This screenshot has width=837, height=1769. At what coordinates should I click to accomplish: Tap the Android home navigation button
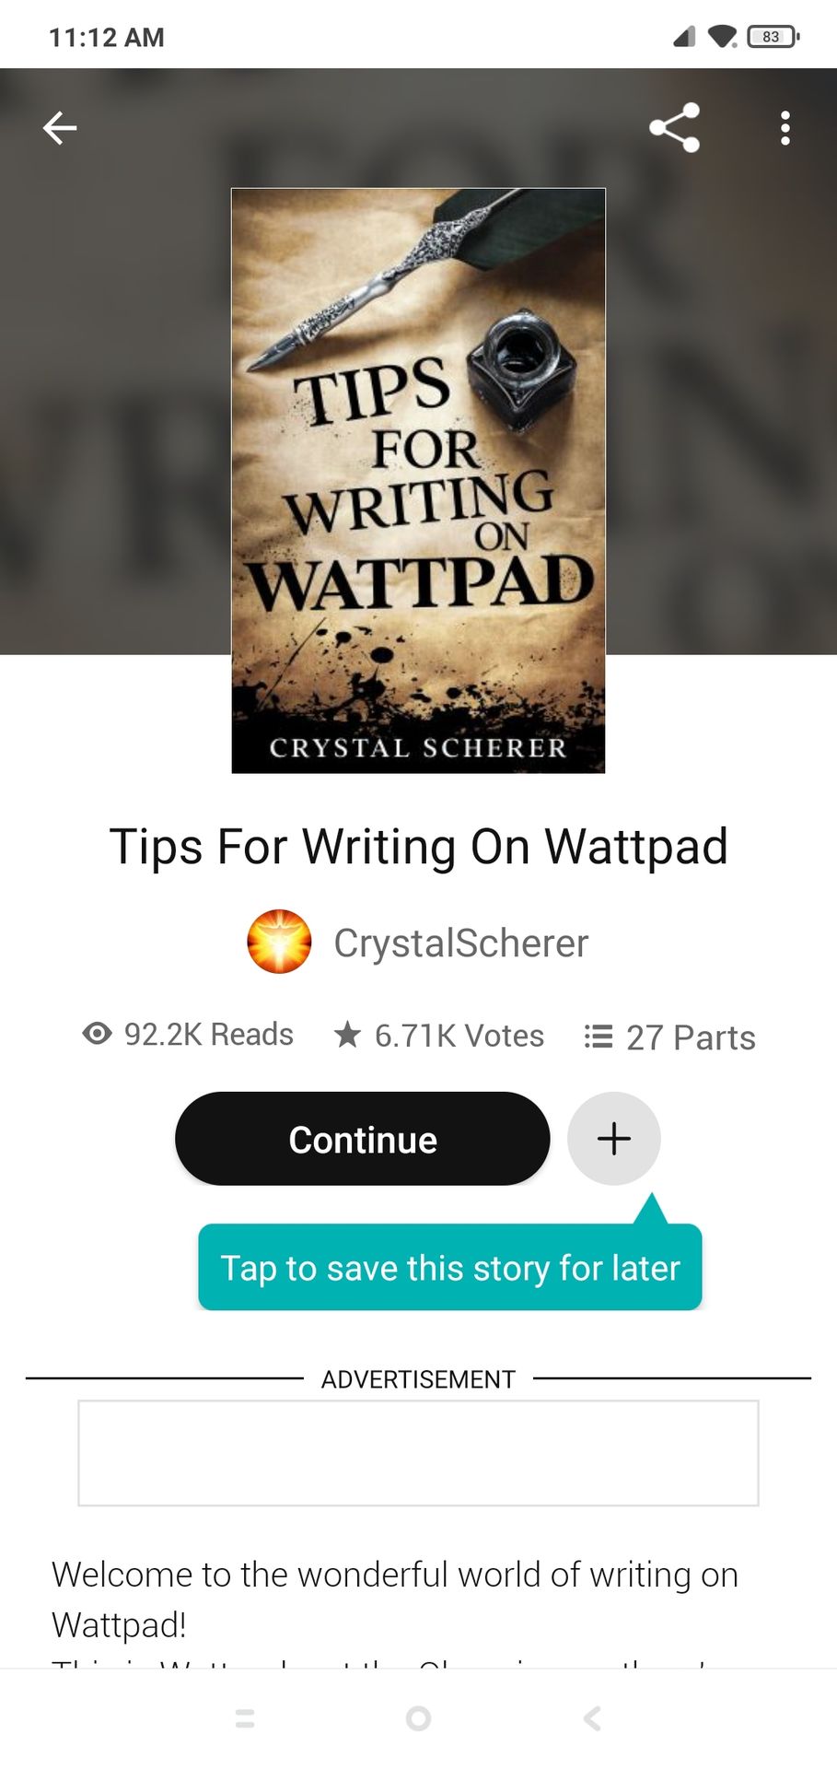point(418,1717)
